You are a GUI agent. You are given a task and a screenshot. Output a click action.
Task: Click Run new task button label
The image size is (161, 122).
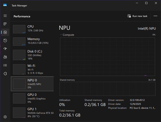140,16
